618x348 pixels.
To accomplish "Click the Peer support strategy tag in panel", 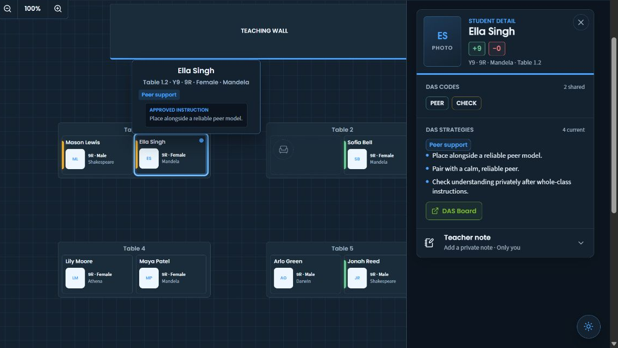I will 448,145.
